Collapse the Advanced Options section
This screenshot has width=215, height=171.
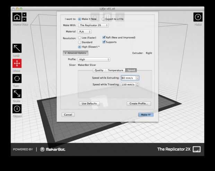[75, 53]
